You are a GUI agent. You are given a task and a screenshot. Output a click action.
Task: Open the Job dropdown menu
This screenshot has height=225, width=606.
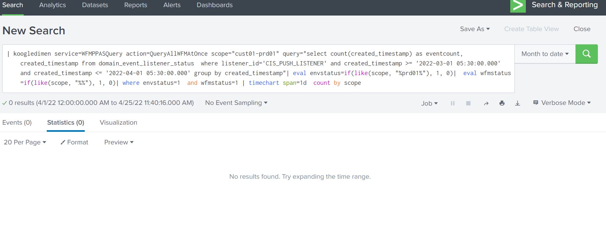[429, 103]
